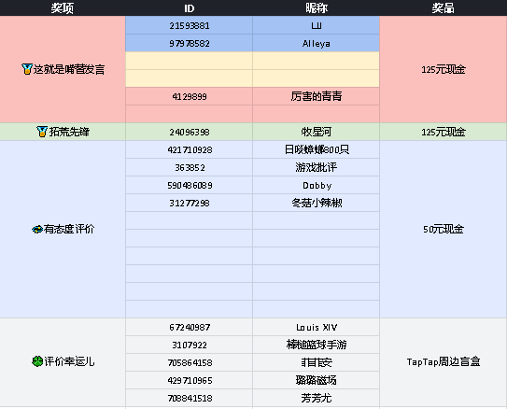The width and height of the screenshot is (507, 409).
Task: Click nickname cell 芳芳尤
Action: [317, 398]
